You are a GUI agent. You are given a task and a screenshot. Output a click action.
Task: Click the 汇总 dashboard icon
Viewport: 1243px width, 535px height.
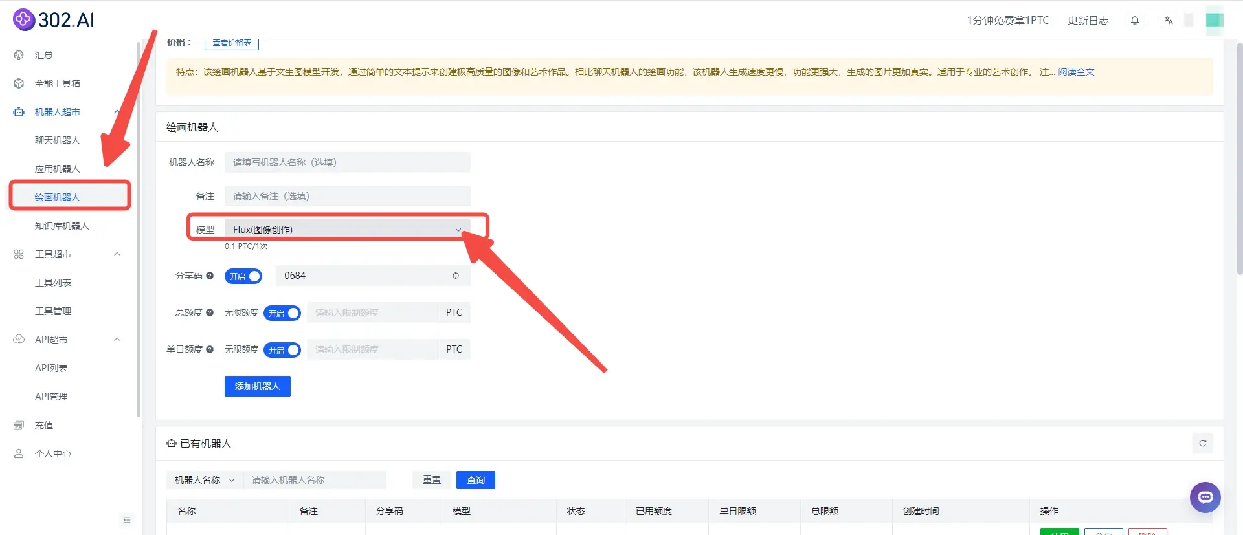[19, 55]
